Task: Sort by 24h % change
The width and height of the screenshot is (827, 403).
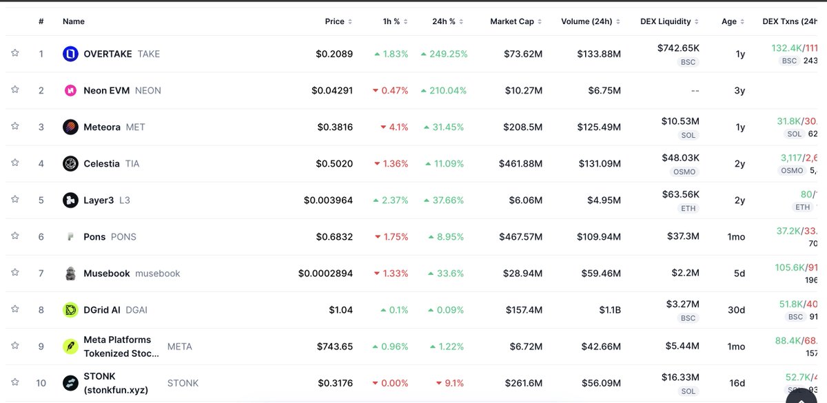Action: click(x=448, y=21)
